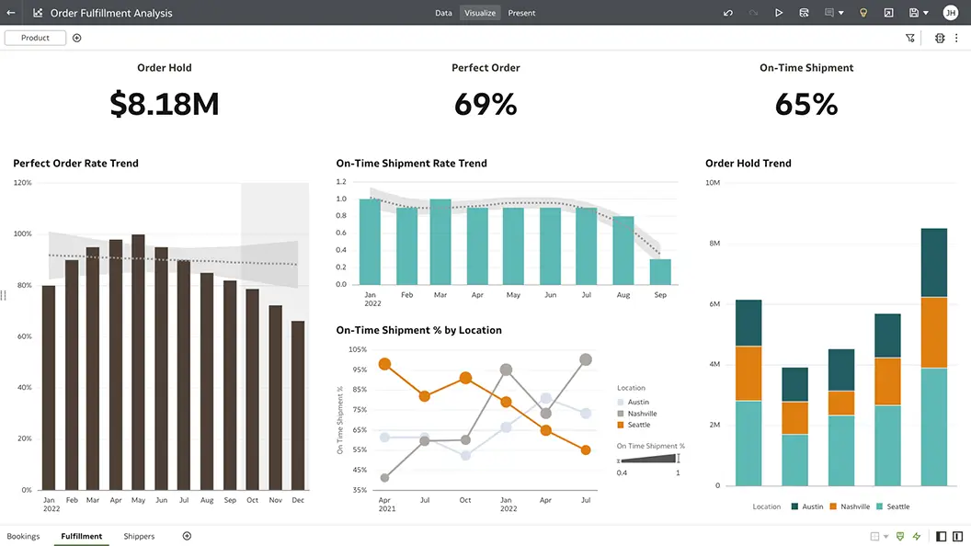Screen dimensions: 971x546
Task: Click the undo arrow in the header
Action: click(x=728, y=13)
